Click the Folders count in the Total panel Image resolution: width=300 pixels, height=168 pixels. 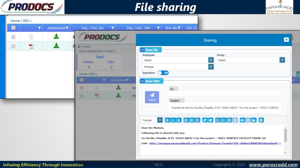pos(89,67)
